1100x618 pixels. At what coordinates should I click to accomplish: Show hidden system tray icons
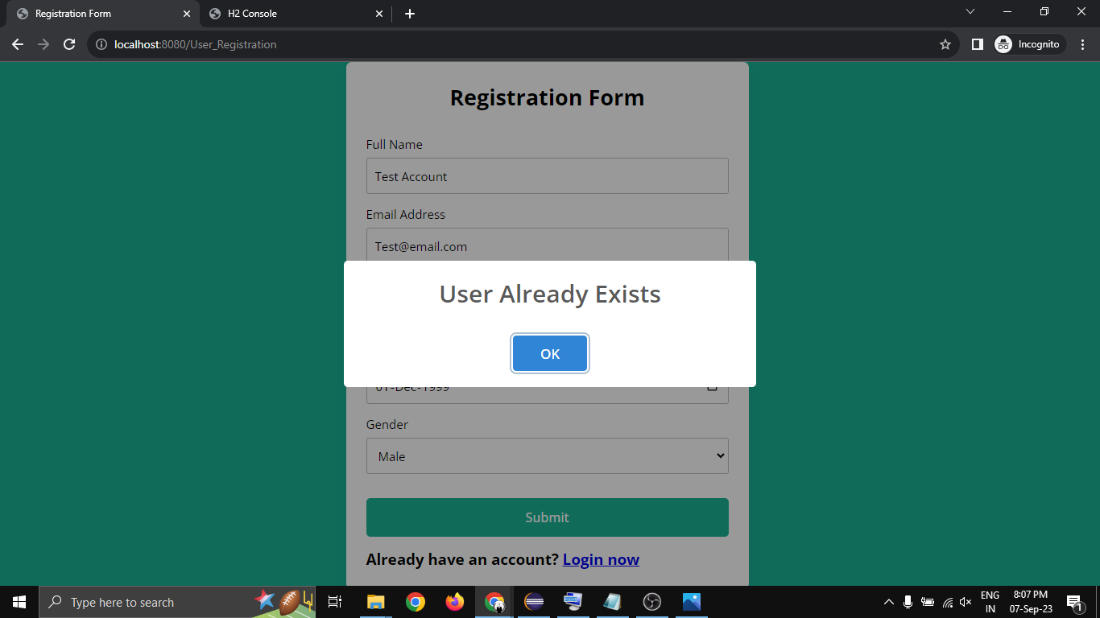pos(889,602)
